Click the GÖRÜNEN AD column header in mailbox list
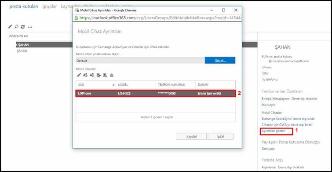The width and height of the screenshot is (332, 172). pos(18,36)
